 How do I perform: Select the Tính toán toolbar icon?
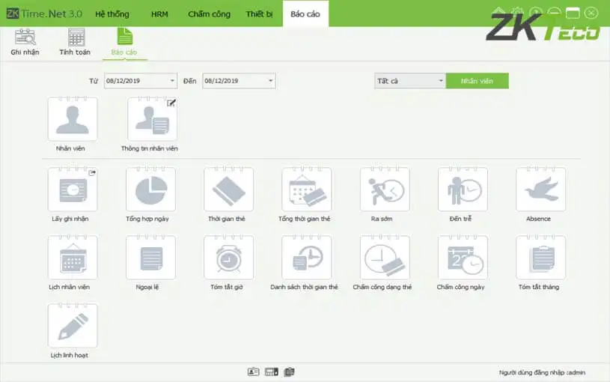pos(75,42)
